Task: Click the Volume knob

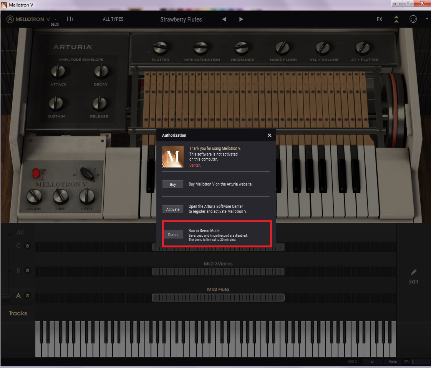Action: pyautogui.click(x=34, y=197)
